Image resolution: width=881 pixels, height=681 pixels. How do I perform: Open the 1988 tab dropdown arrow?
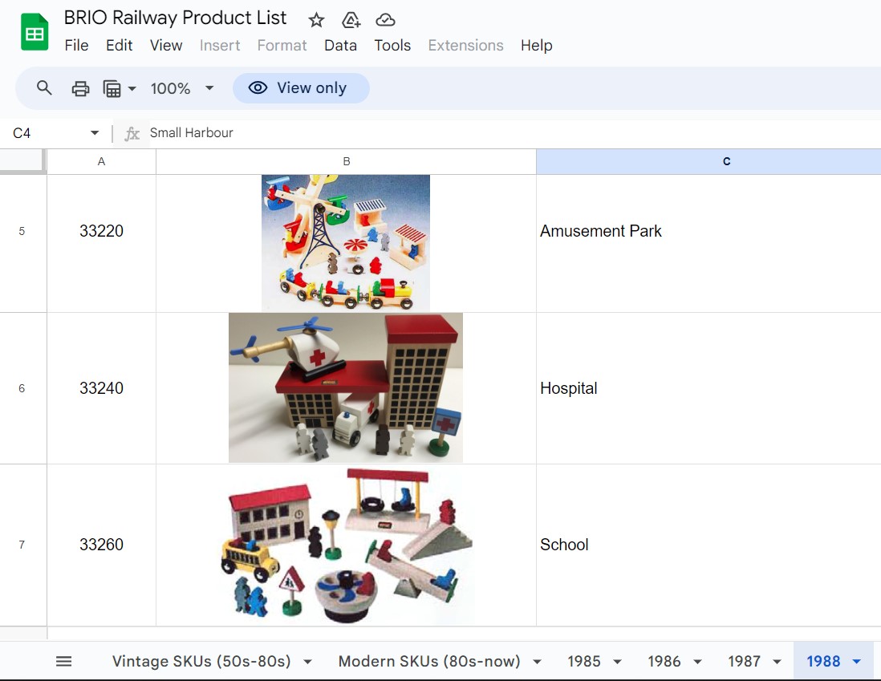(x=856, y=662)
